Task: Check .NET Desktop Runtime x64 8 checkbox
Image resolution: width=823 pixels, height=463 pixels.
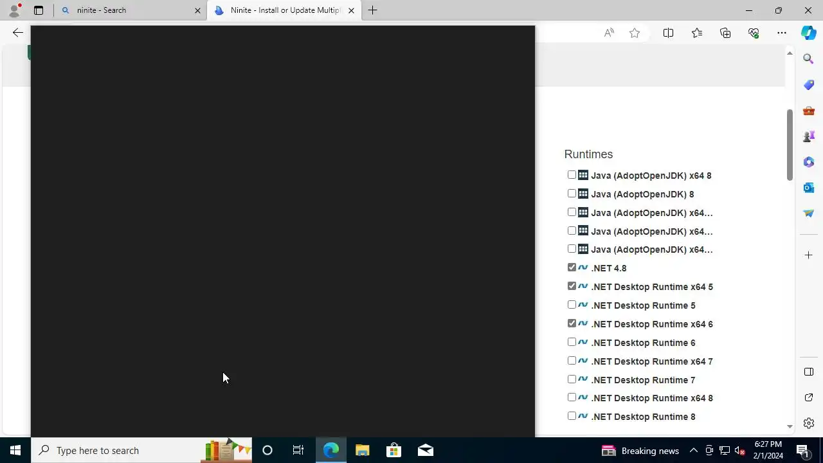Action: click(572, 397)
